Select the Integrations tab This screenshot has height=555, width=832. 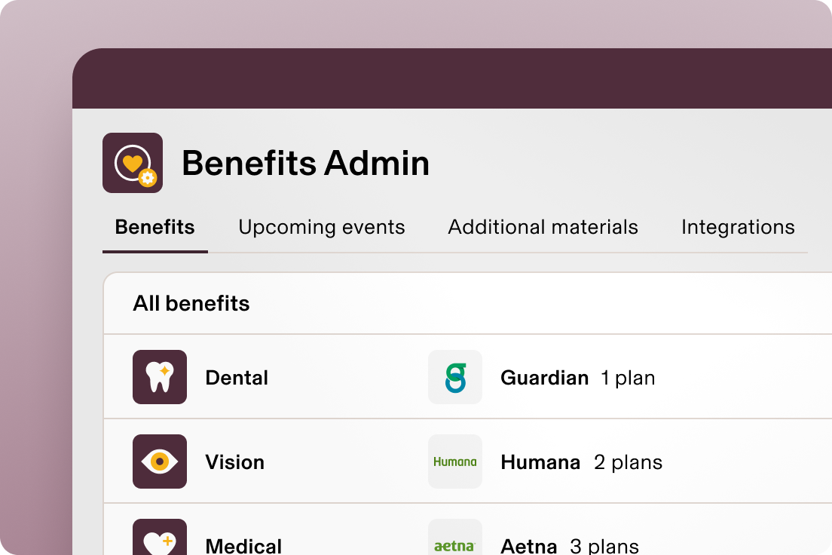pos(738,227)
